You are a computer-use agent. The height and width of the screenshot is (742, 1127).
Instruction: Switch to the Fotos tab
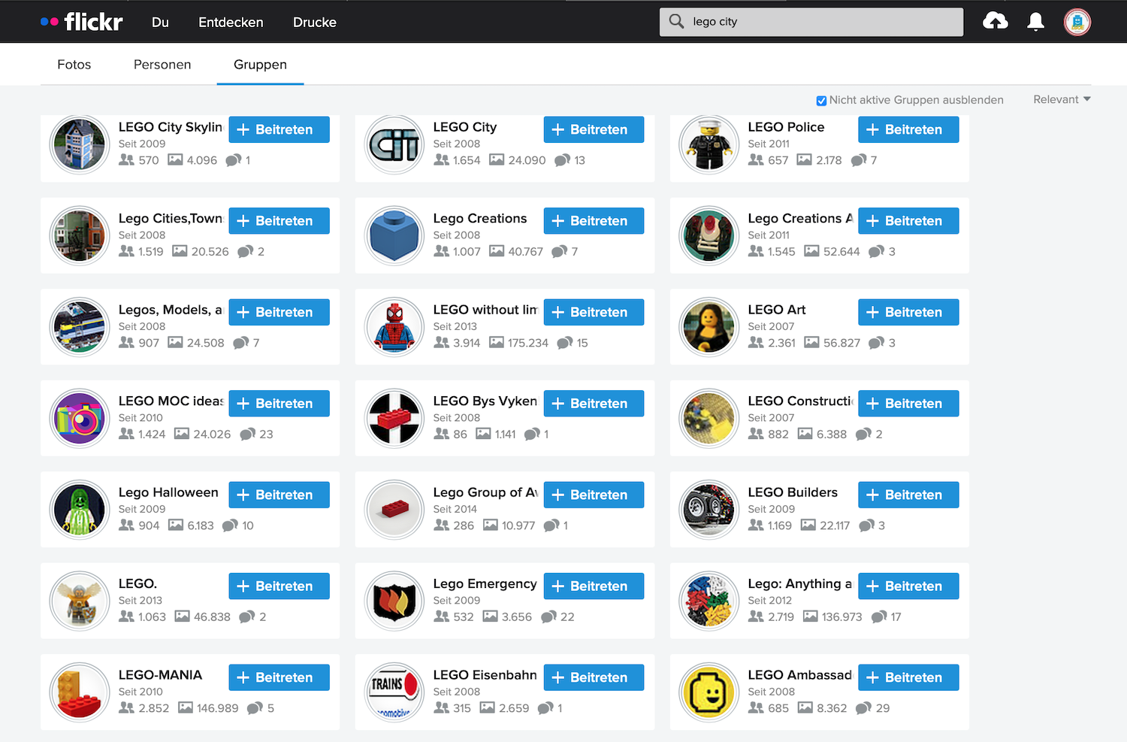tap(74, 65)
